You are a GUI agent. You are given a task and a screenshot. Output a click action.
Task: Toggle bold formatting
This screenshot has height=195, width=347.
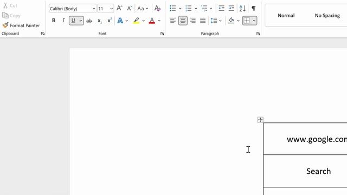point(54,21)
